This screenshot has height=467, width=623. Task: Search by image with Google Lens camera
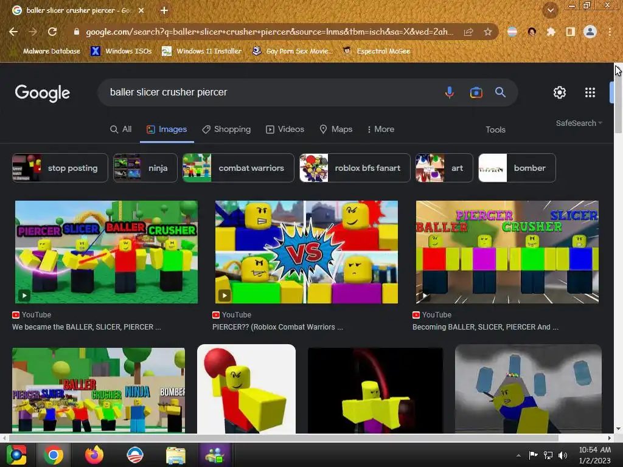[476, 92]
